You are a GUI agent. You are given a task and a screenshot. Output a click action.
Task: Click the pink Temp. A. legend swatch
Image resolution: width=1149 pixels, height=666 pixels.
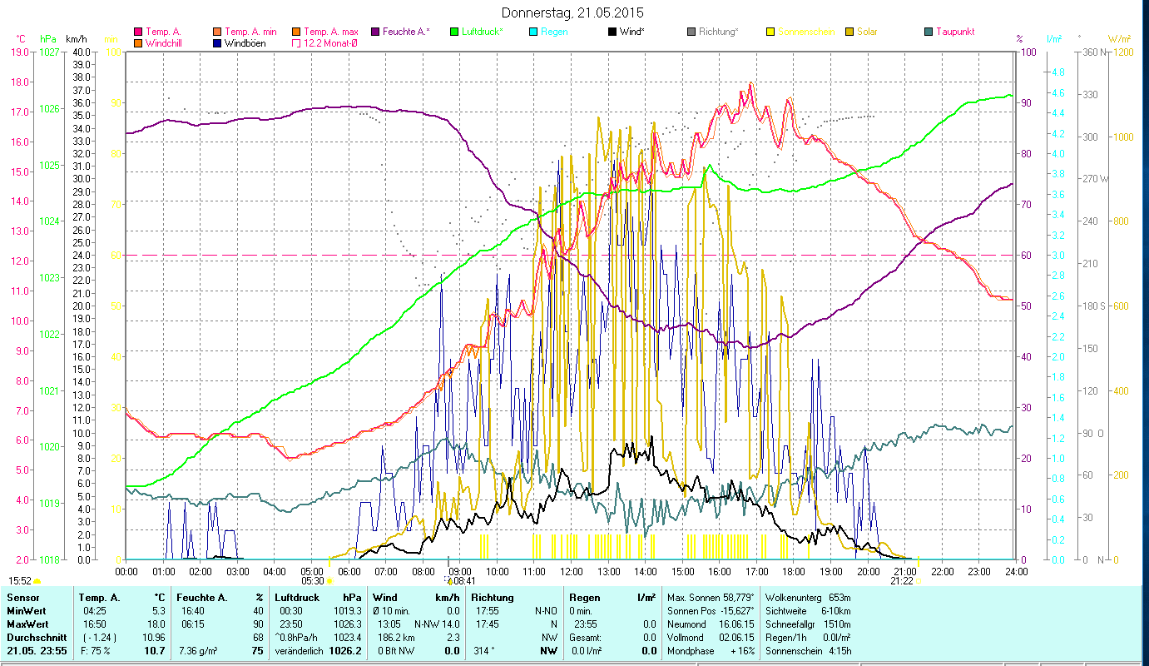tap(138, 32)
